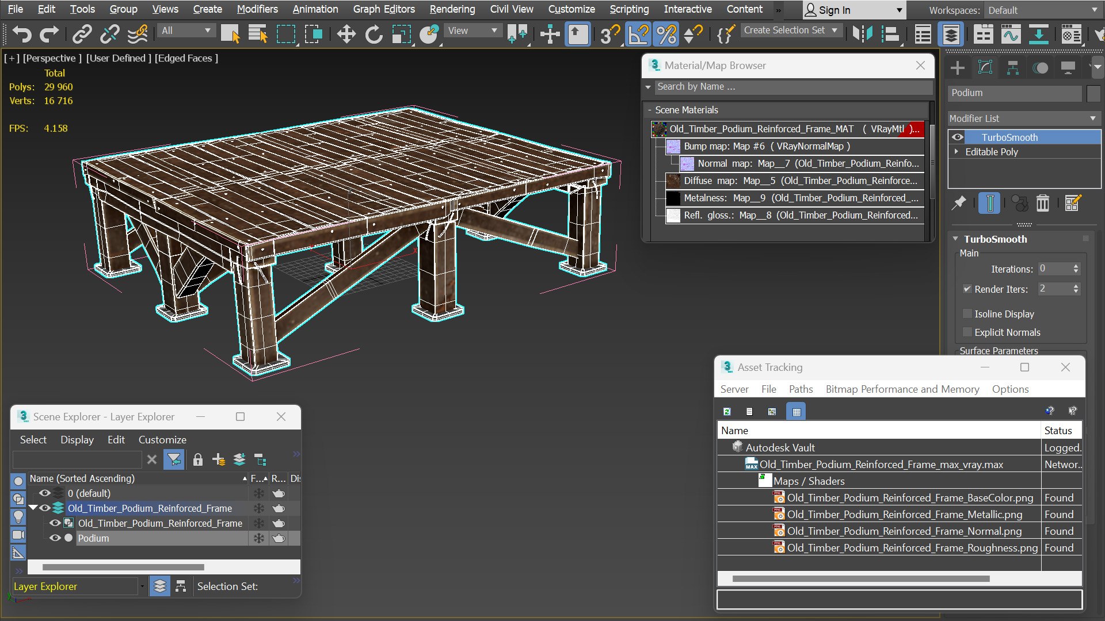
Task: Toggle TurboSmooth modifier eye icon
Action: point(958,137)
